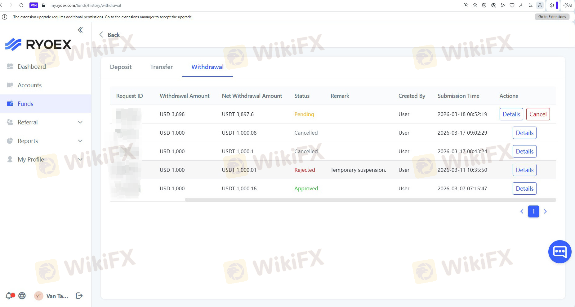
Task: Go to next page arrow in pagination
Action: [545, 211]
